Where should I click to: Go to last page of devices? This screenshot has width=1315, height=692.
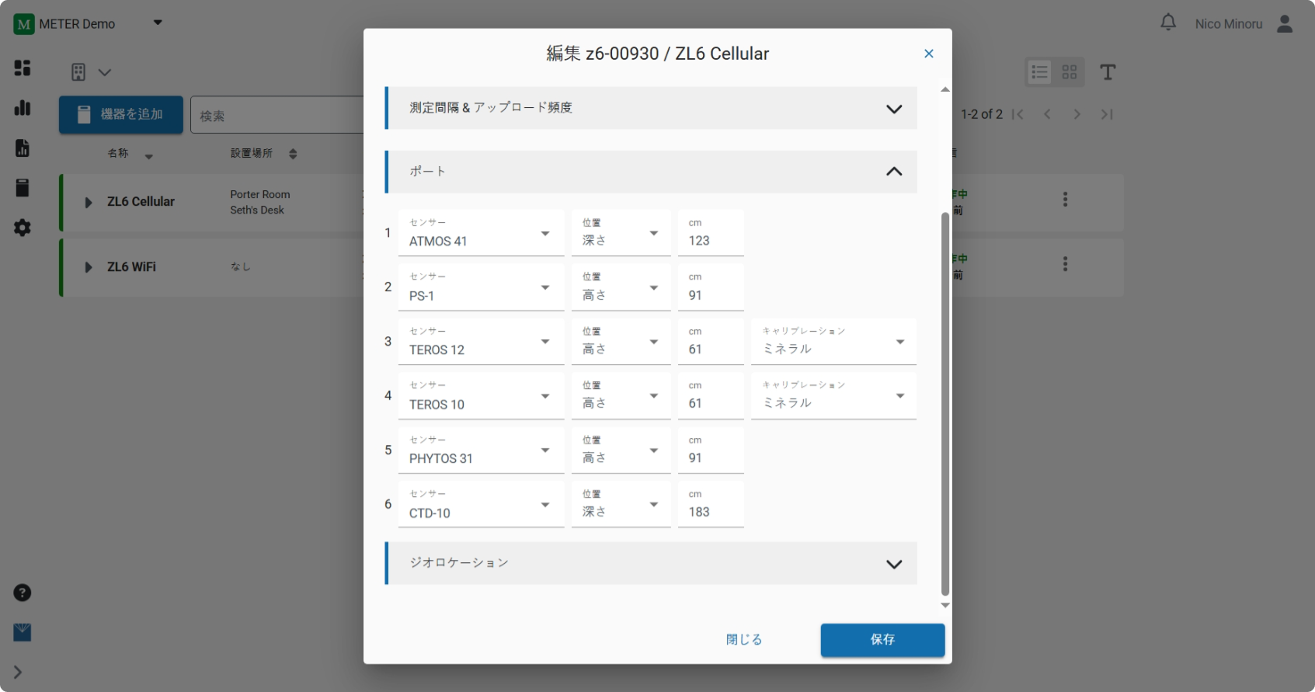pyautogui.click(x=1107, y=114)
